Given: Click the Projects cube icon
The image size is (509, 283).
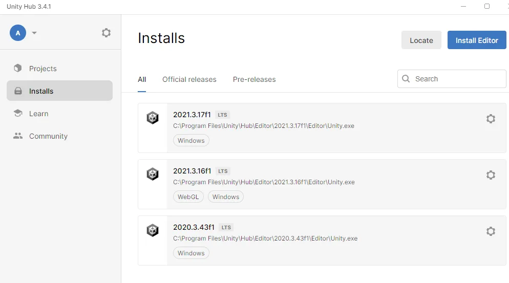Looking at the screenshot, I should click(18, 68).
